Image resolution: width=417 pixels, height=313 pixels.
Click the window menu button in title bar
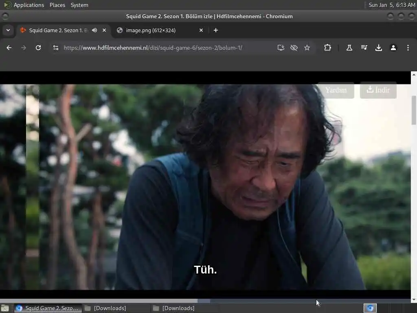(x=5, y=16)
